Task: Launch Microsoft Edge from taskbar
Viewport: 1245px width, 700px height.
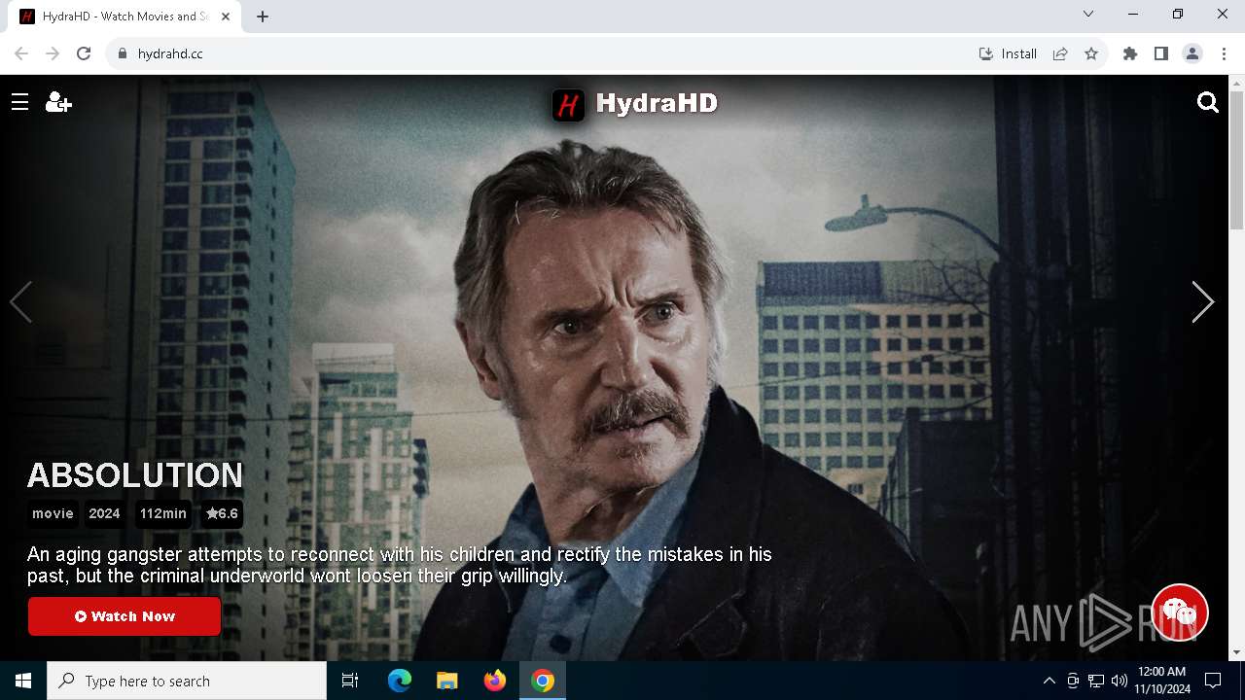Action: click(x=400, y=681)
